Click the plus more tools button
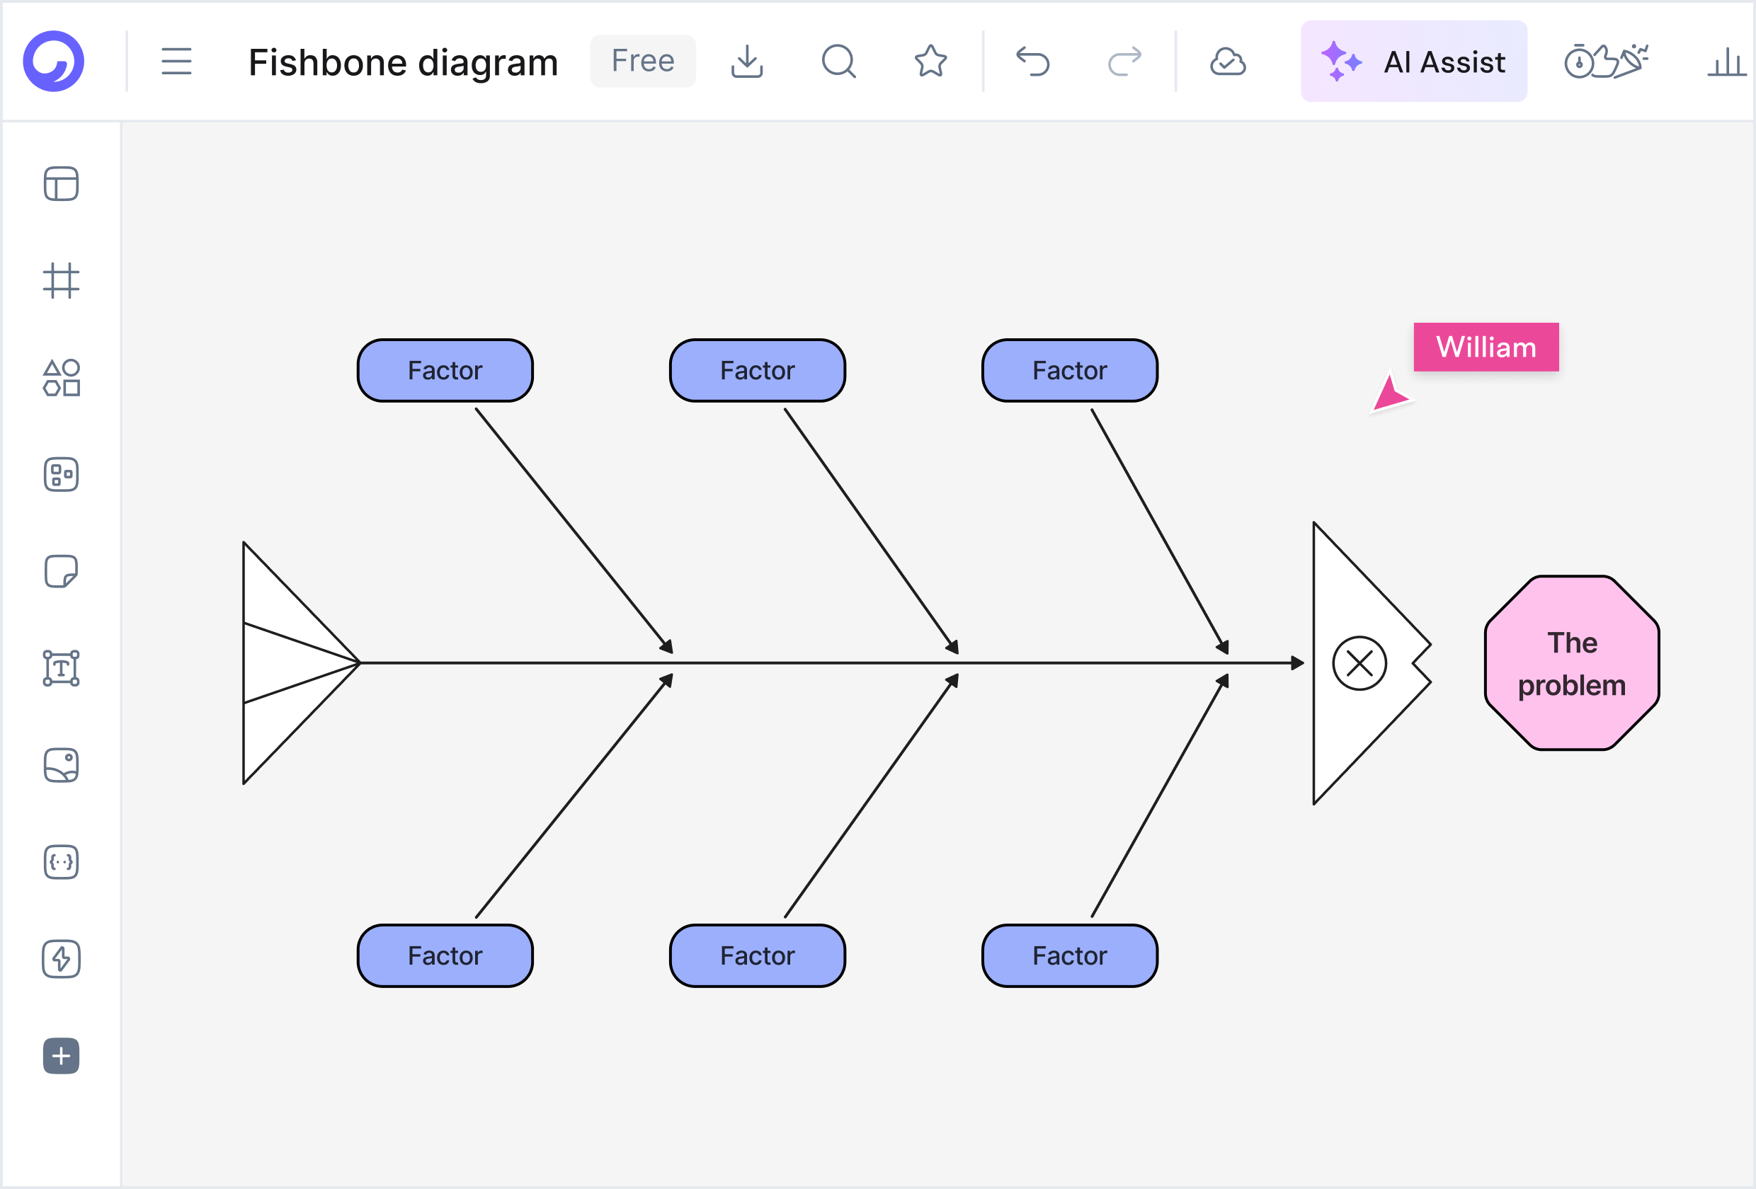Viewport: 1756px width, 1189px height. (61, 1056)
